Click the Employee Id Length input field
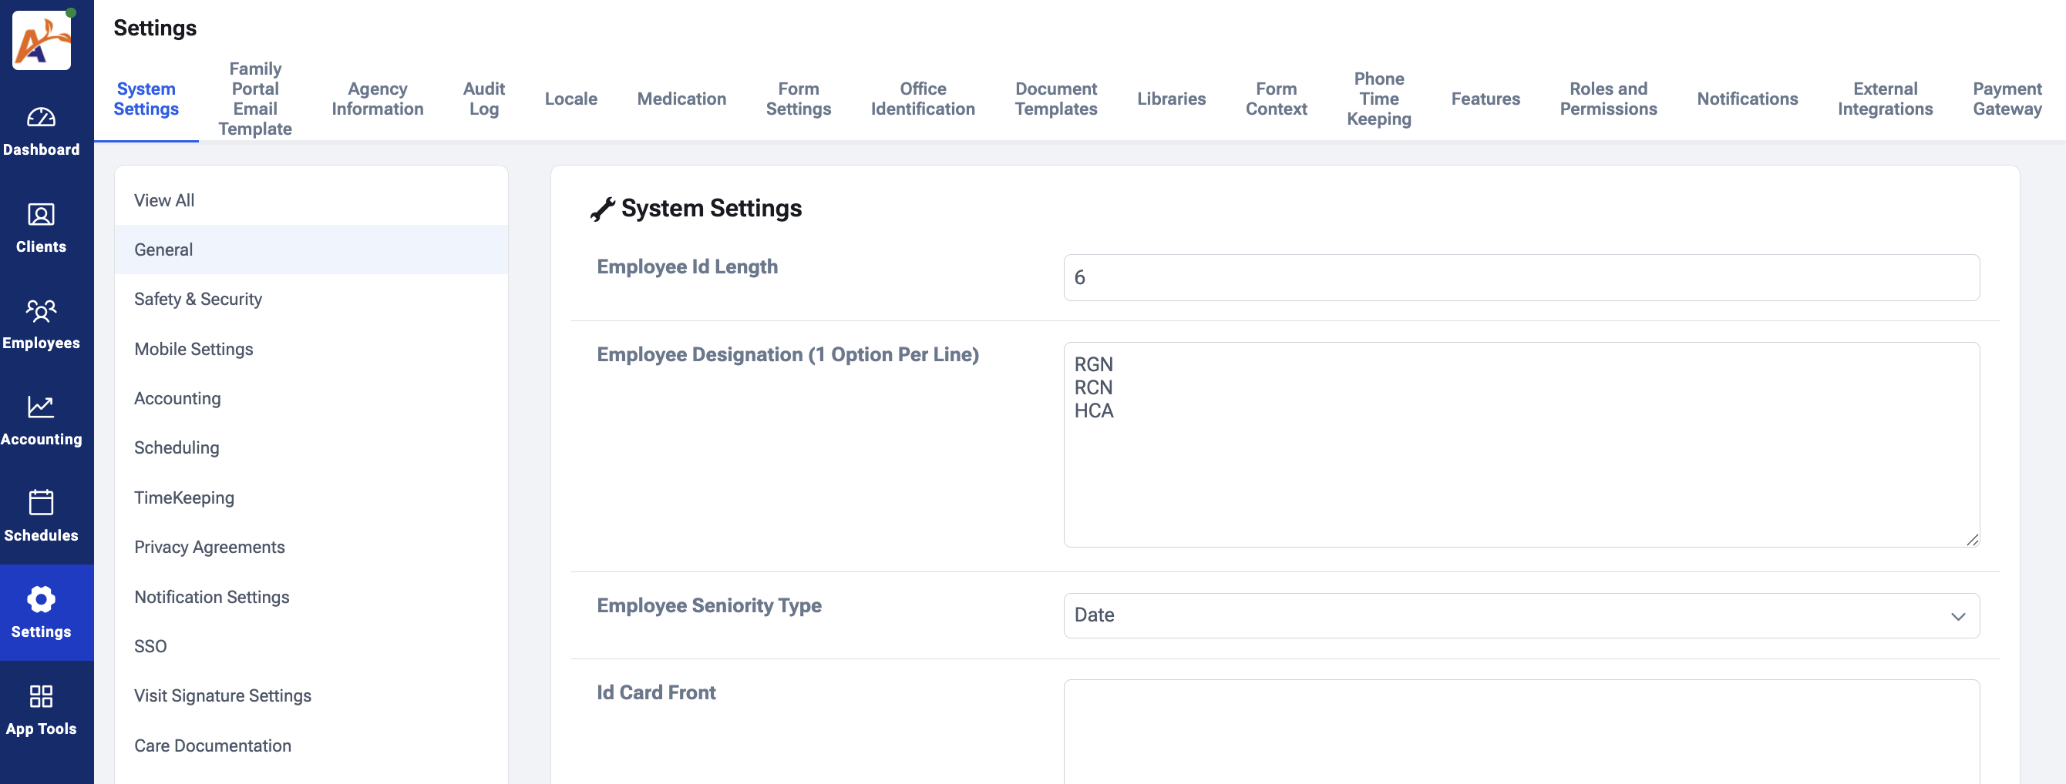 click(1521, 277)
